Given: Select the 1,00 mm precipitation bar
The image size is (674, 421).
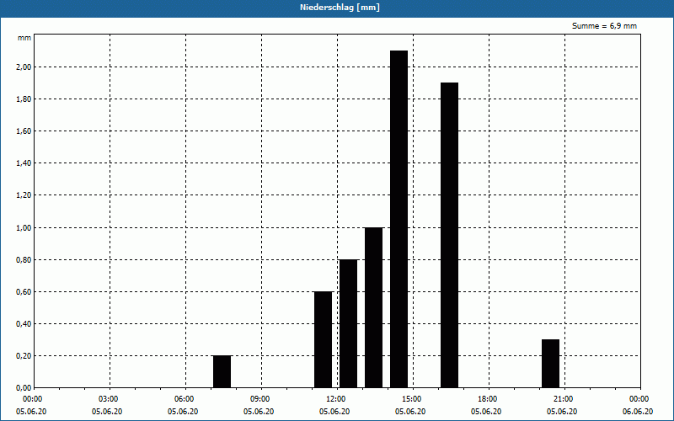Looking at the screenshot, I should [373, 307].
